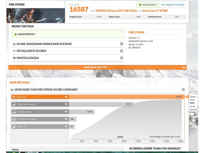Click the gear icon beside Einstellungen
Screen dimensions: 204x153
pos(14,58)
